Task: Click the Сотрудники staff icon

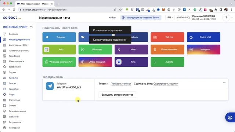Action: pyautogui.click(x=4, y=122)
